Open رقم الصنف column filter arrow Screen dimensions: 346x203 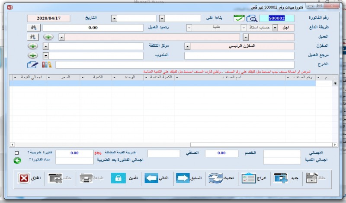pyautogui.click(x=288, y=78)
